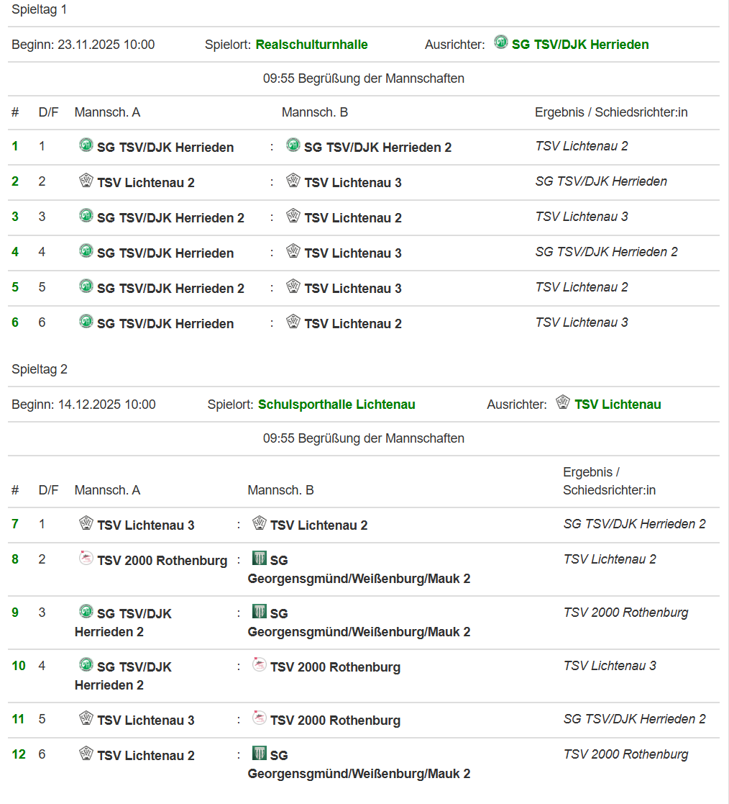Click Rothenburg logo in match 8 team A
The height and width of the screenshot is (804, 729).
click(86, 559)
